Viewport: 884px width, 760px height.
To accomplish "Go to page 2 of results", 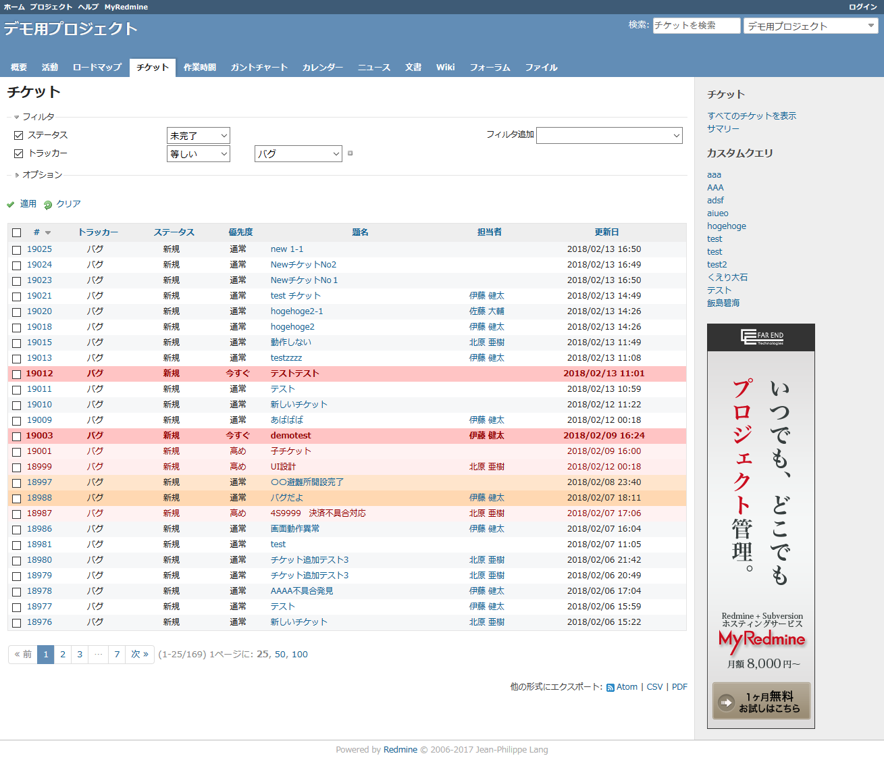I will point(63,655).
